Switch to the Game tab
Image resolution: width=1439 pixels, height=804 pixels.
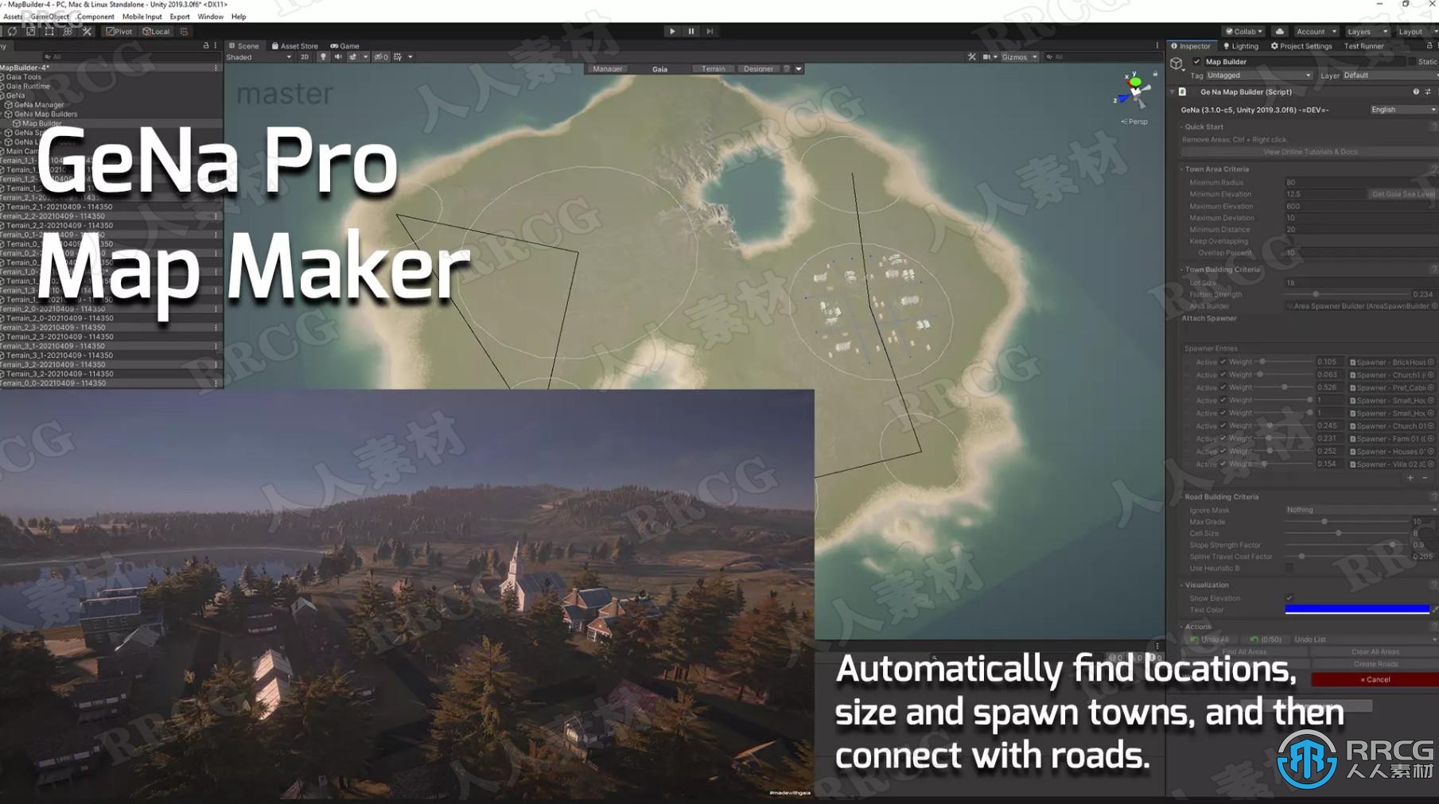pos(345,46)
